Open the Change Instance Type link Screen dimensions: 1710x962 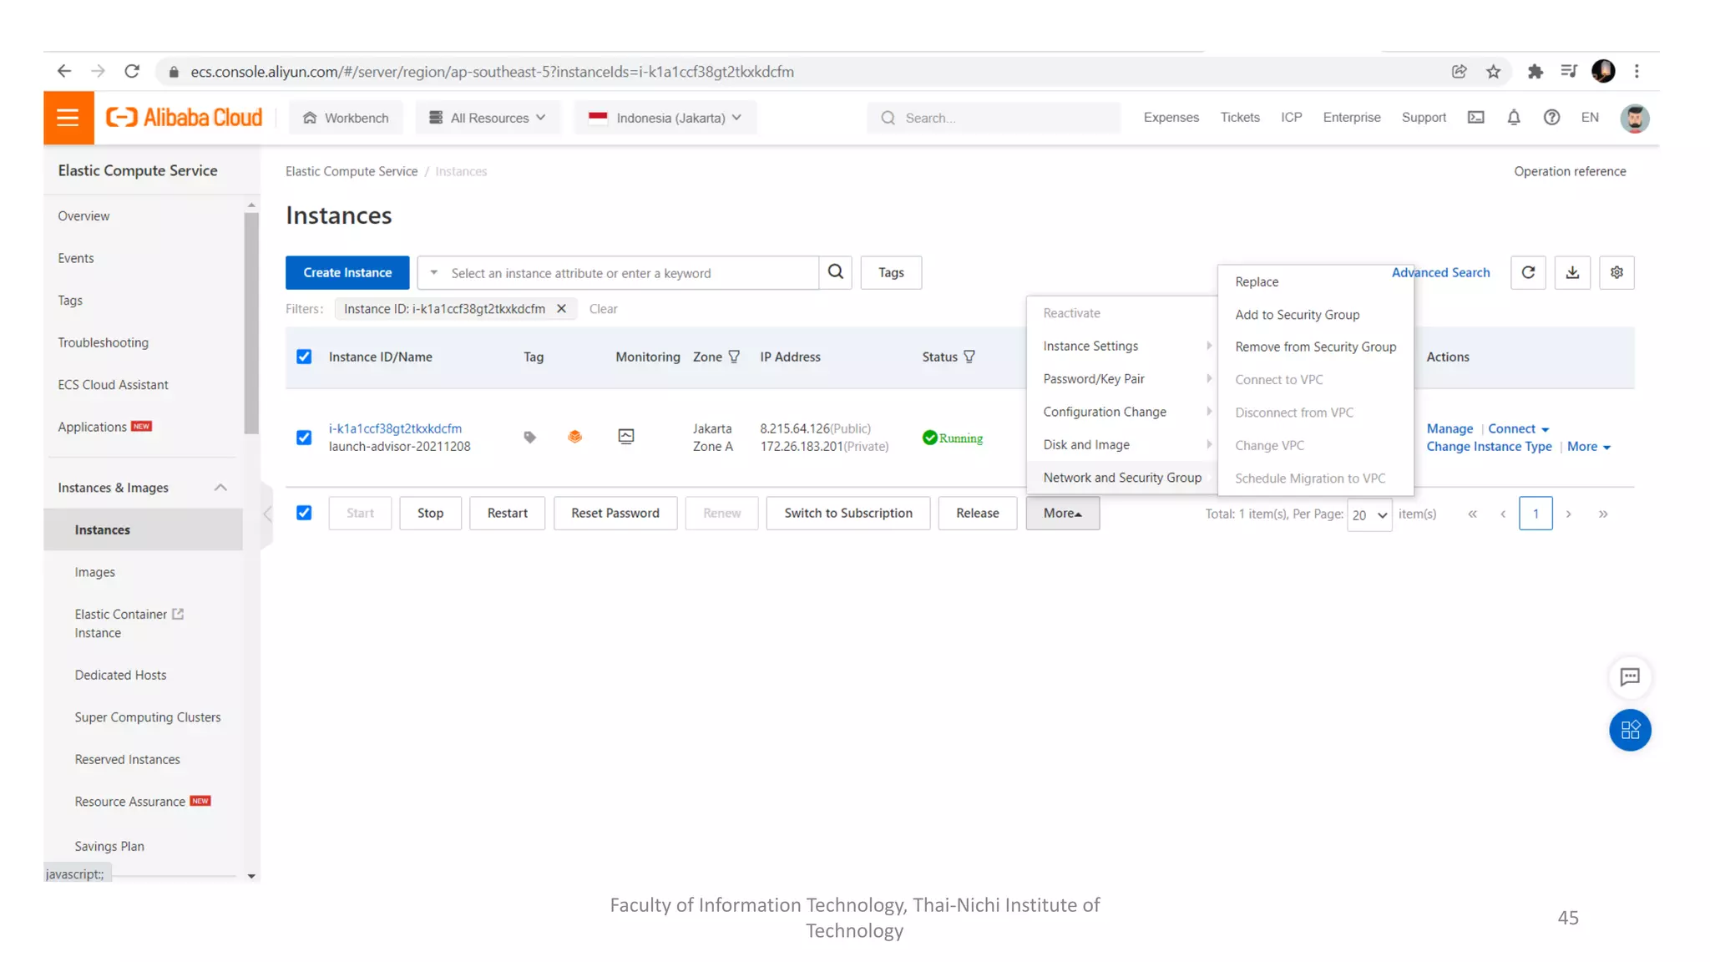tap(1489, 447)
